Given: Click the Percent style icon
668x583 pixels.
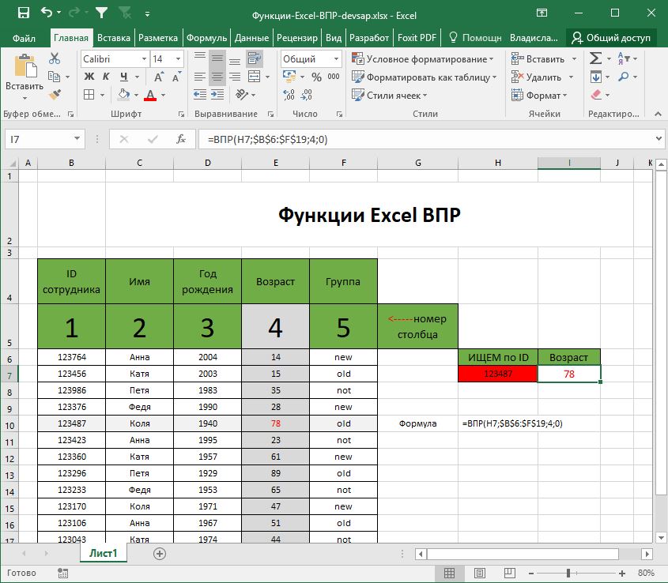Looking at the screenshot, I should coord(316,77).
